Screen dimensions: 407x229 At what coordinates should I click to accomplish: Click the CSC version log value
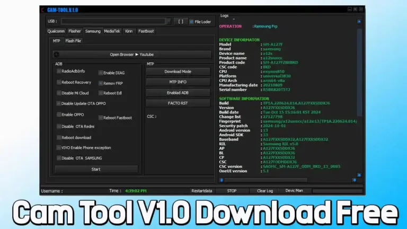click(302, 166)
